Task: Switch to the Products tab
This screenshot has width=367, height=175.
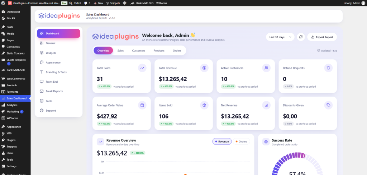Action: pyautogui.click(x=159, y=50)
